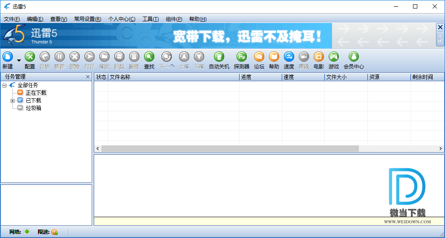445x238 pixels.
Task: Sort by 资源 column header
Action: (x=389, y=77)
